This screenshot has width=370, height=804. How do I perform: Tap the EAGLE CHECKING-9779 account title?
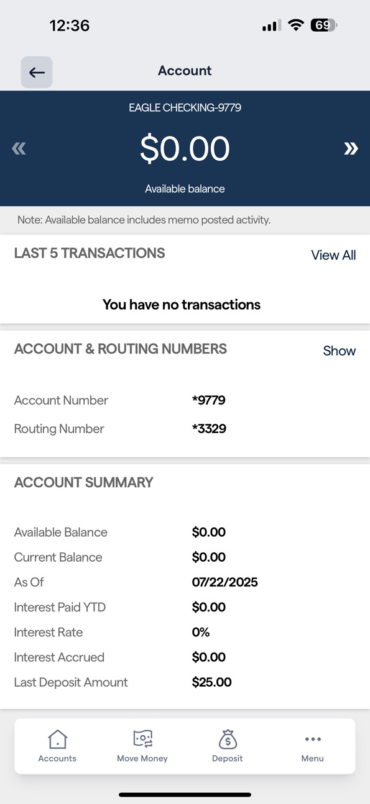point(185,108)
